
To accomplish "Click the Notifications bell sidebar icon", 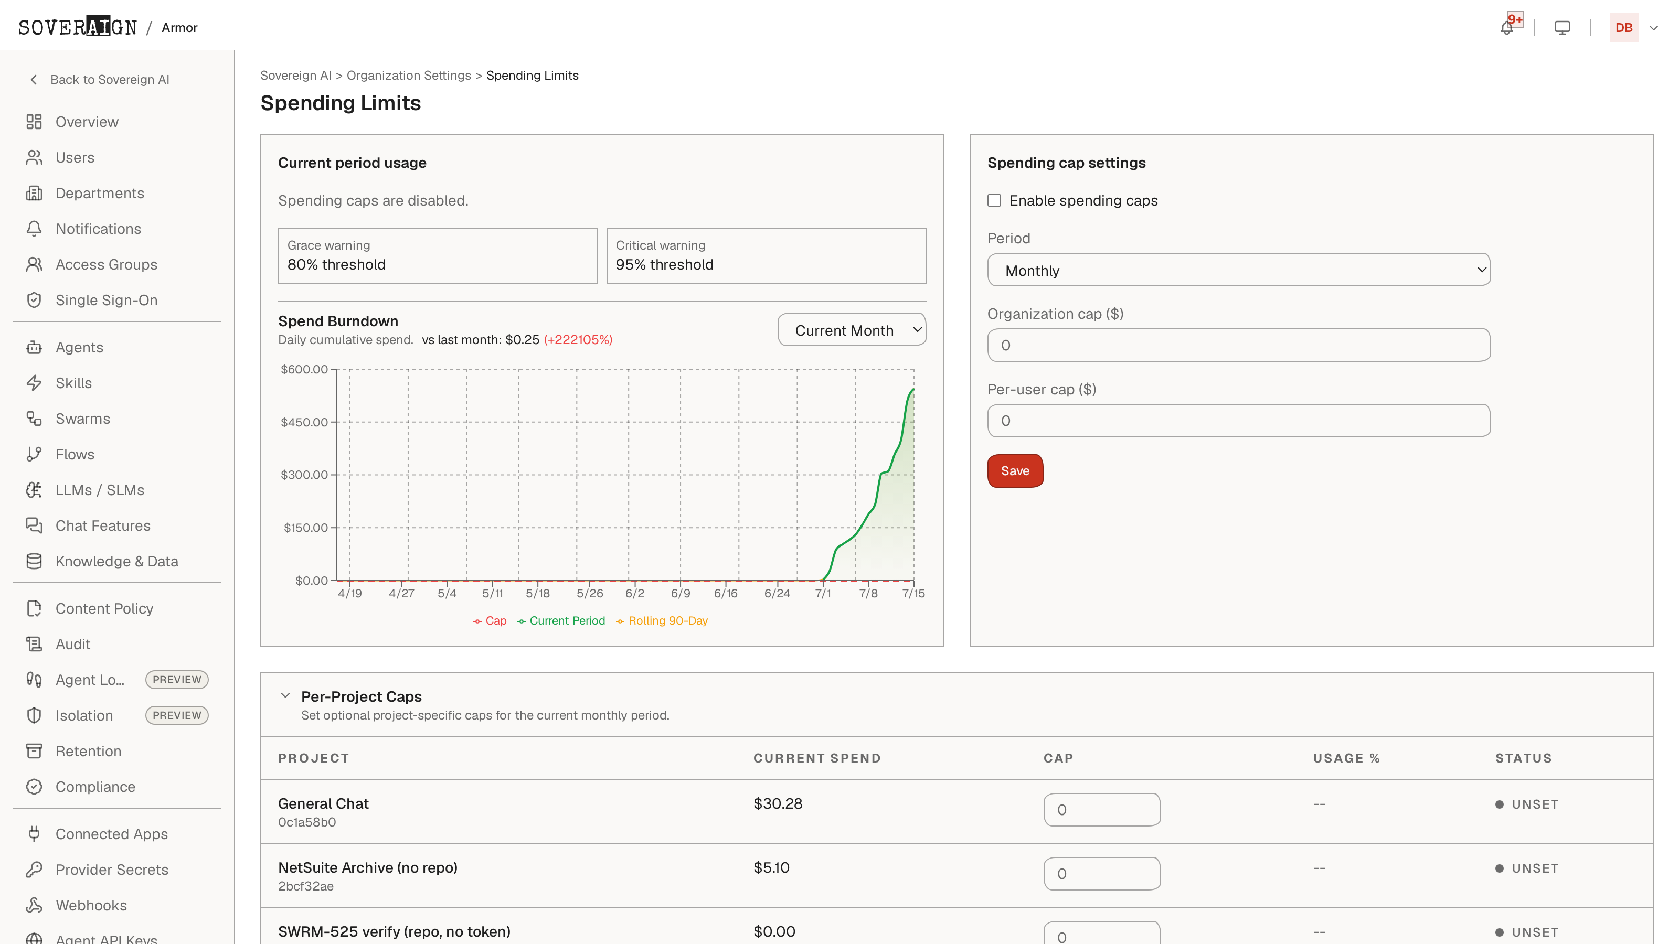I will tap(34, 229).
